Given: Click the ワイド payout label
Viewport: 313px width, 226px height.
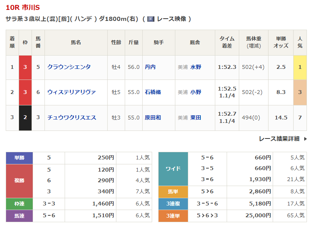Looking at the screenshot, I should coord(173,169).
